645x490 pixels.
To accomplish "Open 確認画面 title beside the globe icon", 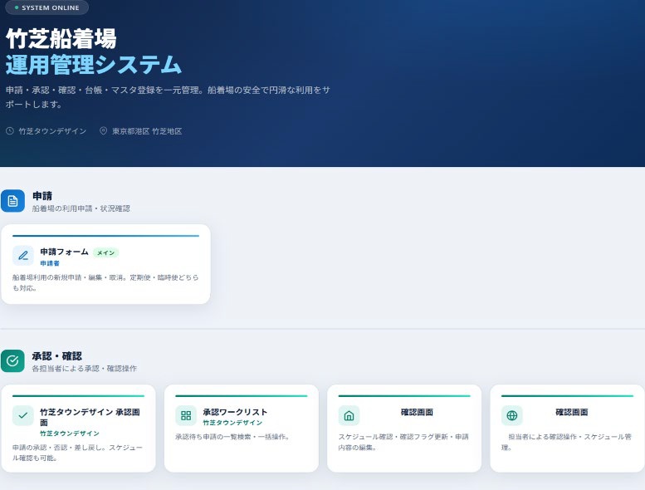I will point(571,412).
